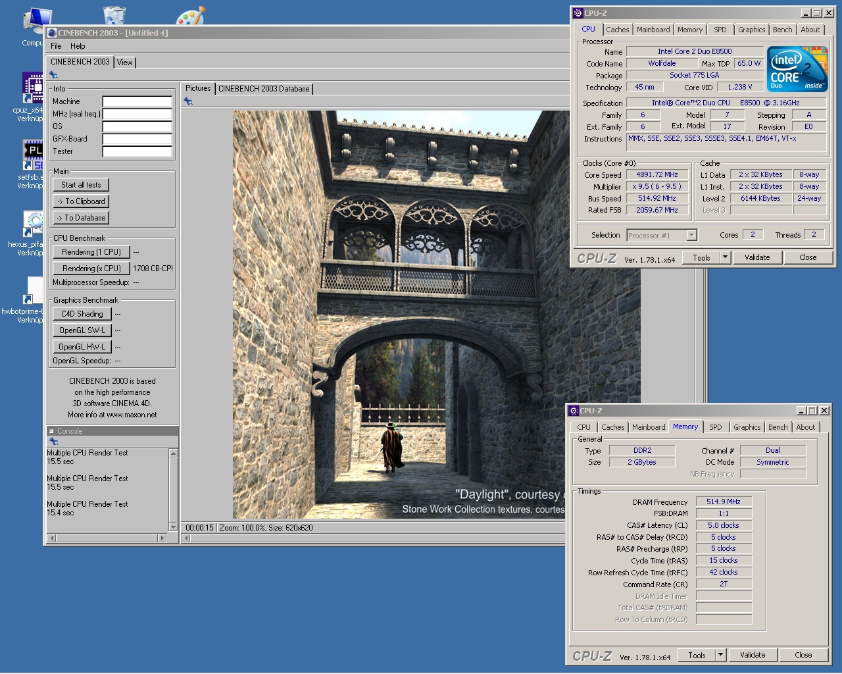
Task: Click the 514.9 MHz DRAM Frequency value
Action: tap(724, 502)
